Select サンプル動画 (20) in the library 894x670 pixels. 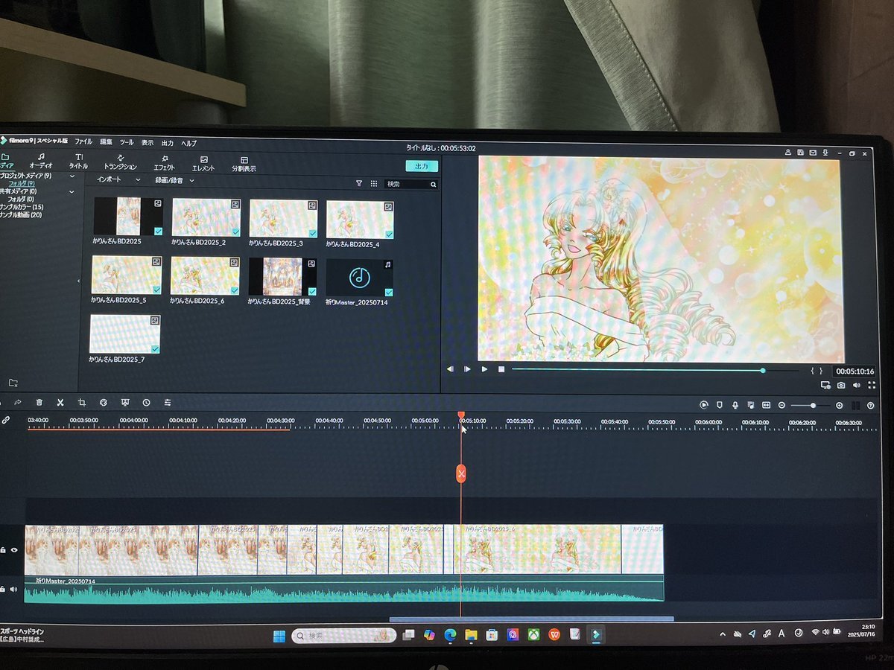click(x=21, y=215)
